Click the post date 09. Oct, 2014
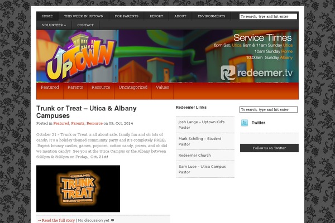The image size is (335, 223). (x=121, y=123)
